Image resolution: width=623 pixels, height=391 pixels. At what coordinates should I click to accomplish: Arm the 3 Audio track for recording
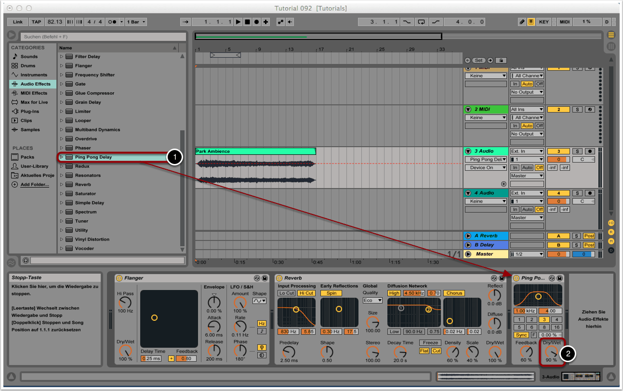pyautogui.click(x=590, y=151)
